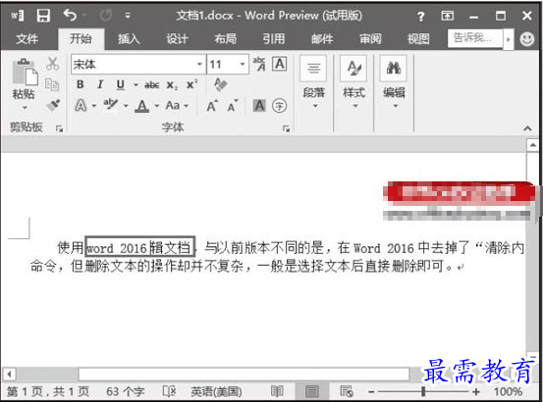Apply character border icon

point(280,64)
